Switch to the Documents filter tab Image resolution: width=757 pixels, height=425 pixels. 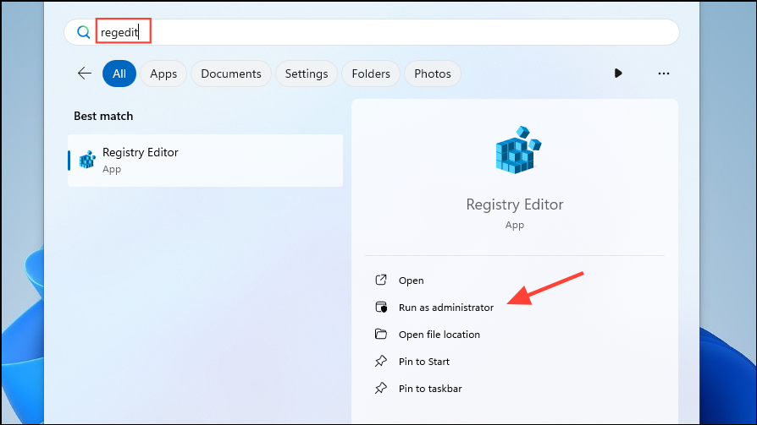pos(231,74)
